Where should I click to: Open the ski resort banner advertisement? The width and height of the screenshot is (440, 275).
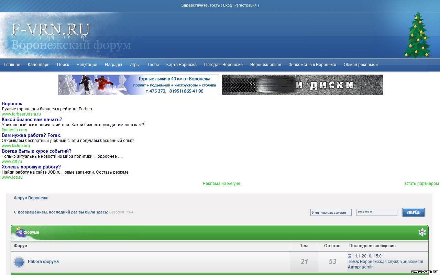coord(139,85)
